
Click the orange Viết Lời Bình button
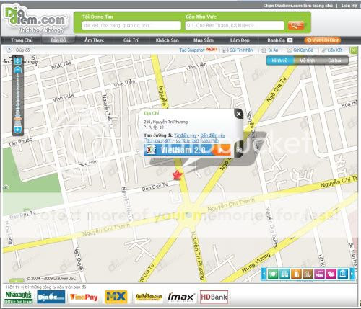point(323,40)
